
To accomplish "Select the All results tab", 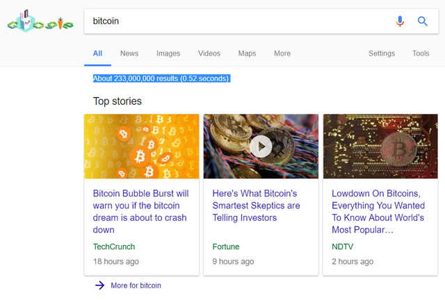I will click(x=97, y=53).
